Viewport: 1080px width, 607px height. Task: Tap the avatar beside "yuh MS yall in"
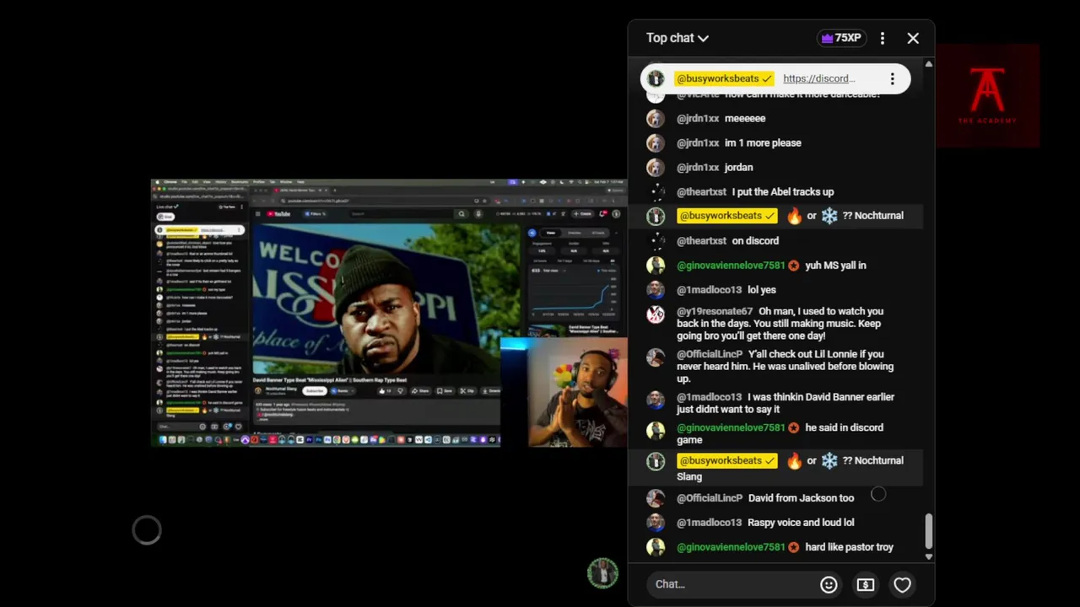[656, 266]
